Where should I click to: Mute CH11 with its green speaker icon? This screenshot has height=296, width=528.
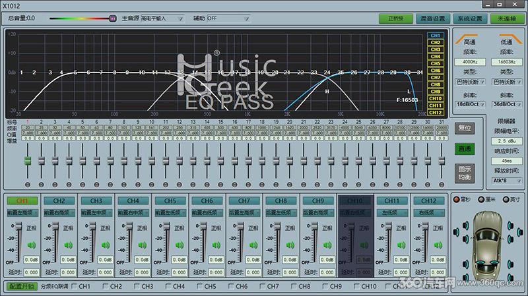(x=401, y=245)
